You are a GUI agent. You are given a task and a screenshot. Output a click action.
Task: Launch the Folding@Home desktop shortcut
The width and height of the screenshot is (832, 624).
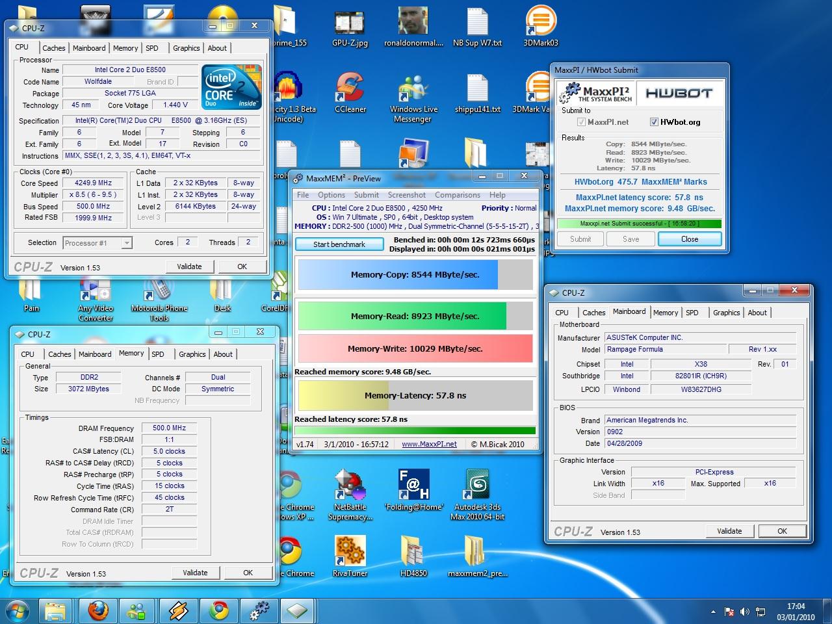click(x=413, y=491)
